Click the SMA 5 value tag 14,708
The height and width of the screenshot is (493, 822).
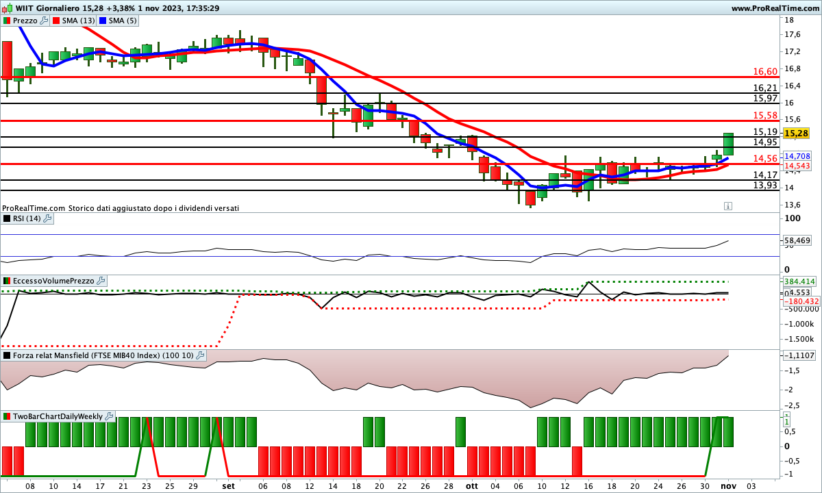(x=798, y=157)
